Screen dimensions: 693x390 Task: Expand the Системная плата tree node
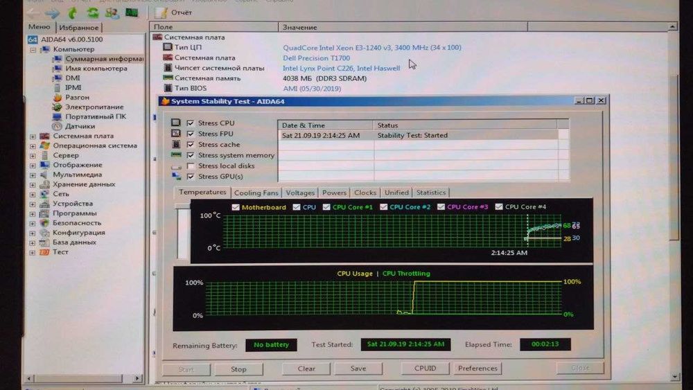pos(33,136)
